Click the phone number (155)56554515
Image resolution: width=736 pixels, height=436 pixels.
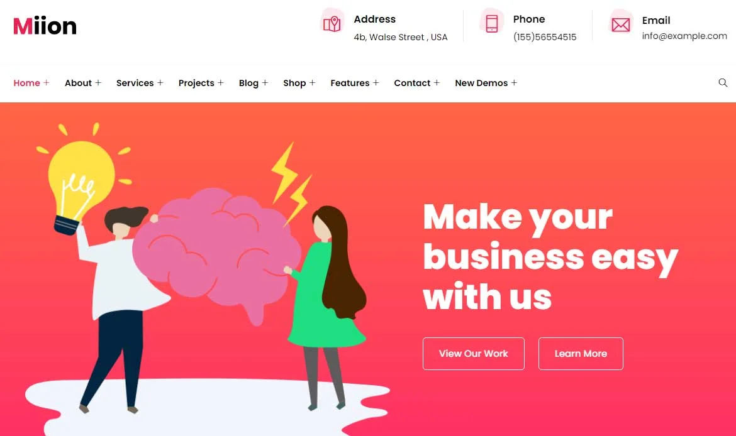click(545, 37)
